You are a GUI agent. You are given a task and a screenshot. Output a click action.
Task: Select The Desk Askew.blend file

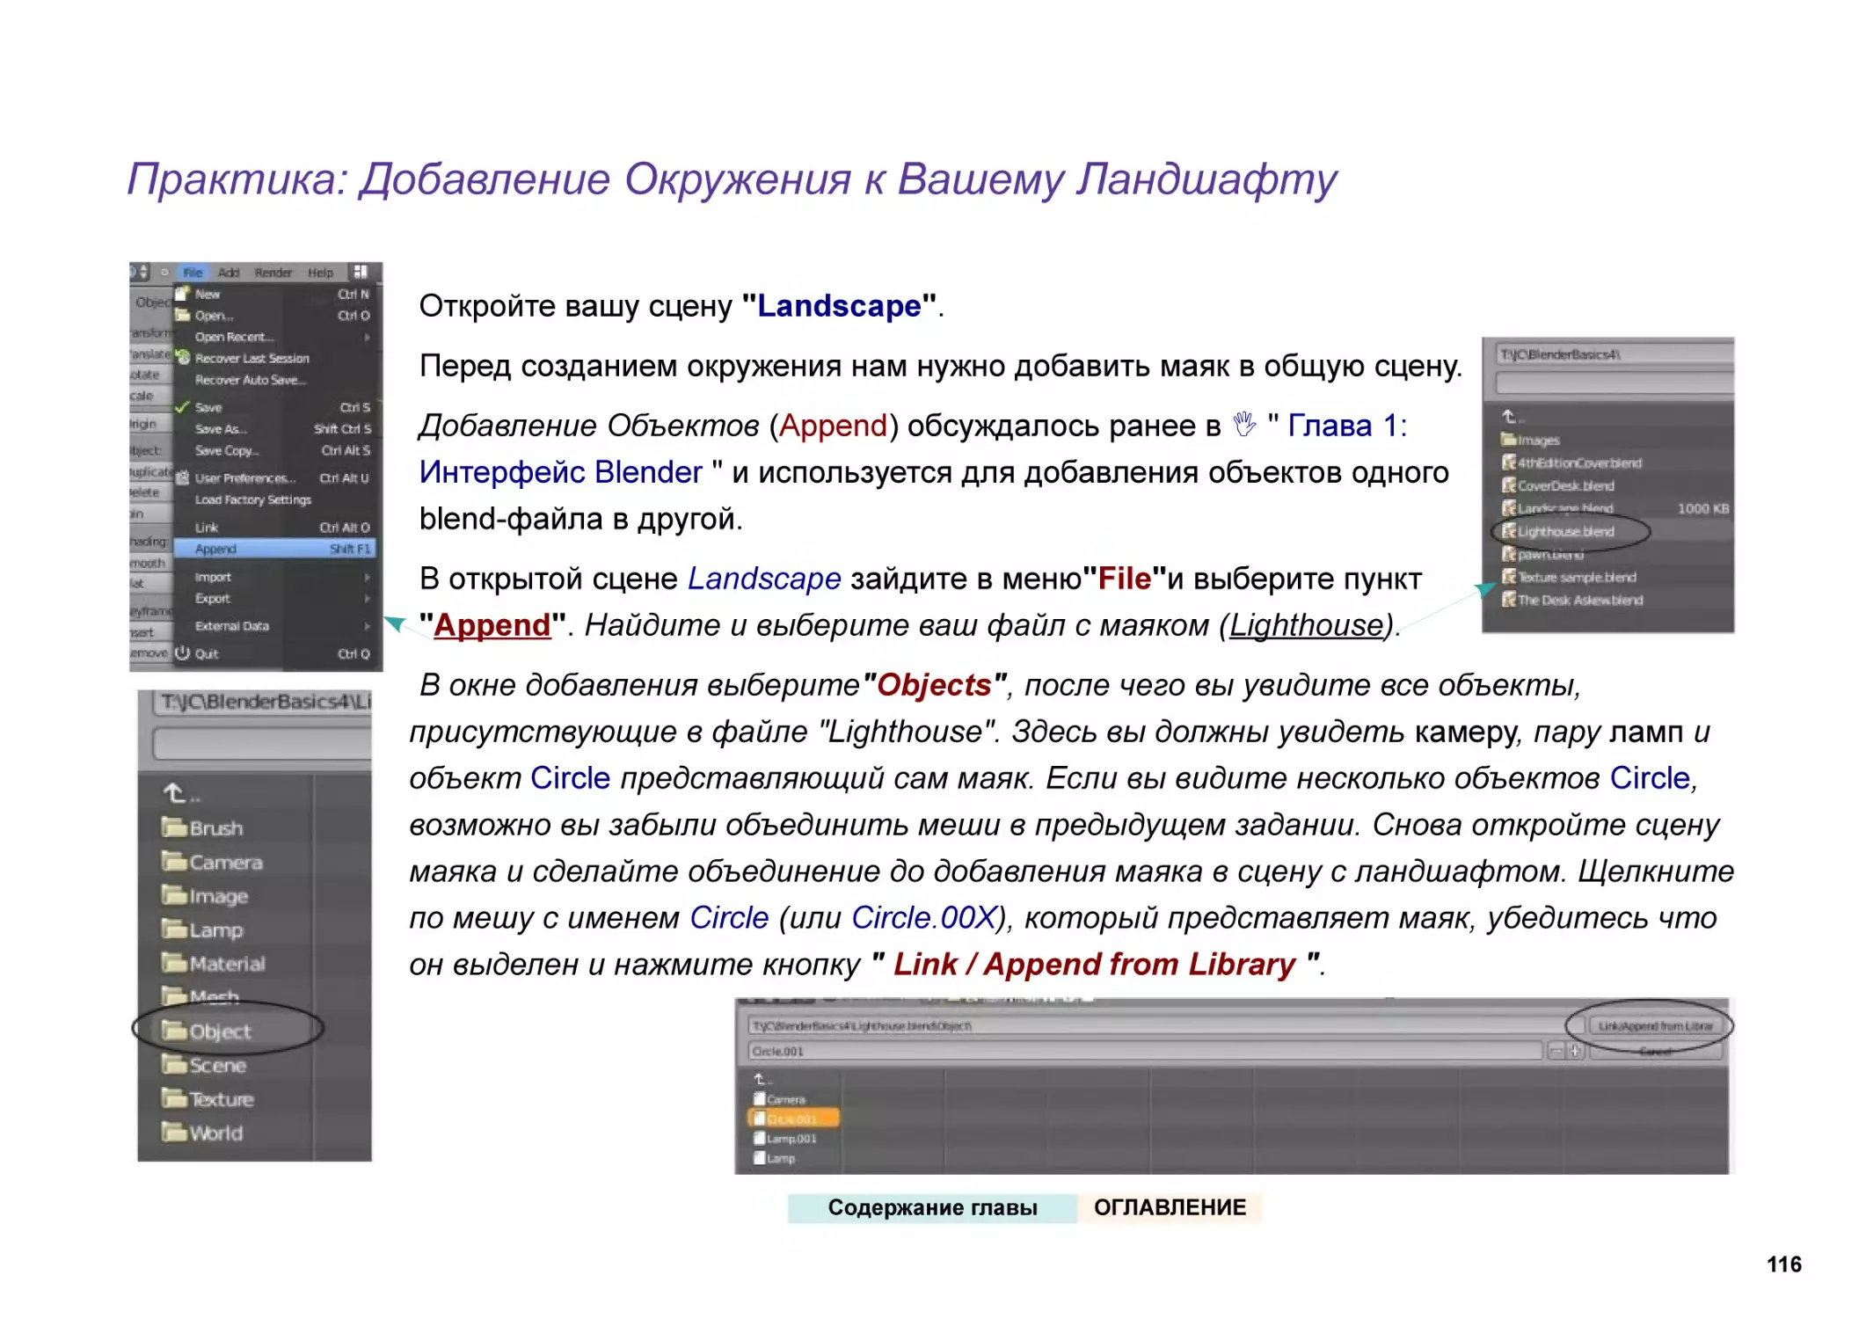pos(1572,600)
